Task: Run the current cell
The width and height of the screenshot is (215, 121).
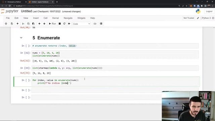Action: point(52,24)
